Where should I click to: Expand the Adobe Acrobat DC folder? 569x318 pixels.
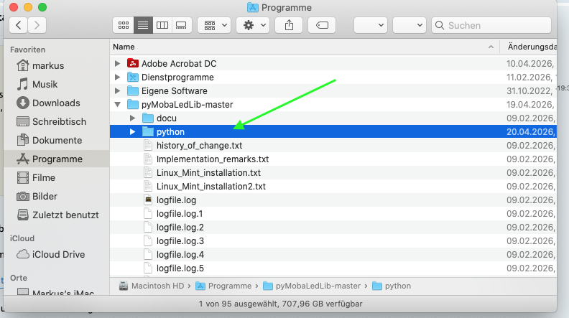(118, 64)
